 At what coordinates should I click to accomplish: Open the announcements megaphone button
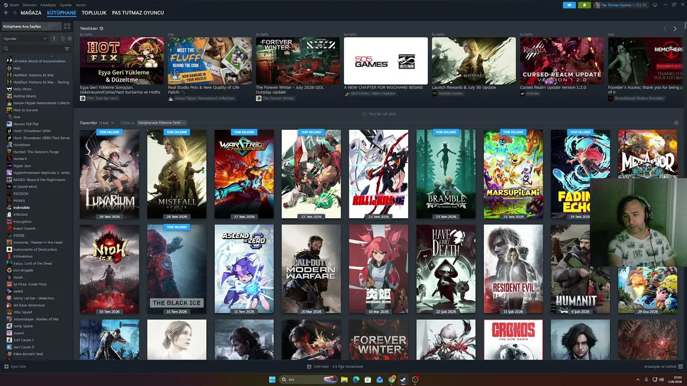point(569,5)
